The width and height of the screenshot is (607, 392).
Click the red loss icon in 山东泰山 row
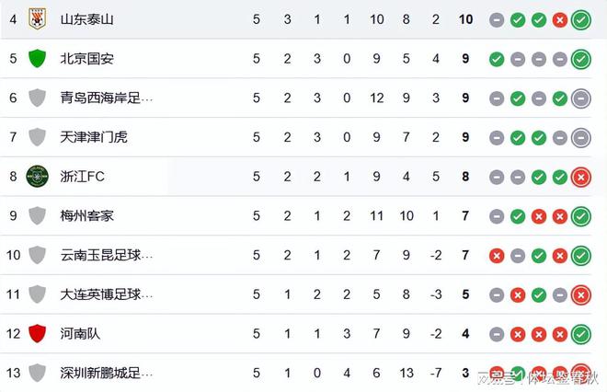pyautogui.click(x=560, y=19)
